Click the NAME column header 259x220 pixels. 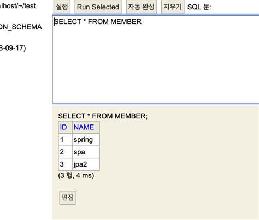86,127
